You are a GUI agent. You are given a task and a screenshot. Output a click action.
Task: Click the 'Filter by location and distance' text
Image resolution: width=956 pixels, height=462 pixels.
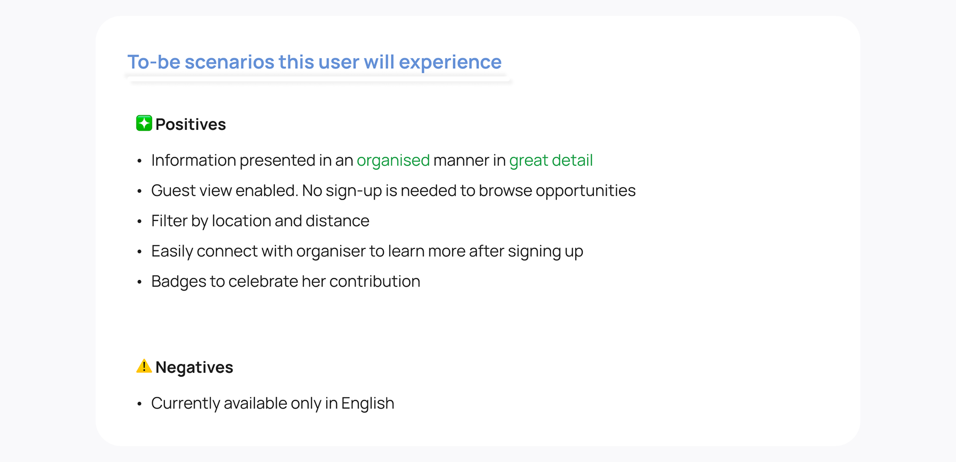coord(260,221)
